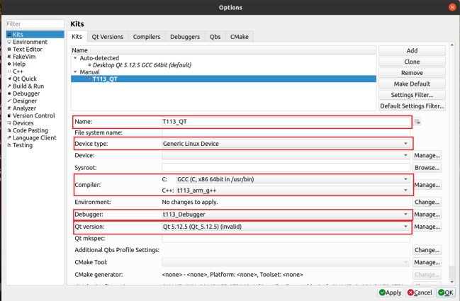The height and width of the screenshot is (301, 460).
Task: Switch to the Kits tab
Action: coord(77,37)
